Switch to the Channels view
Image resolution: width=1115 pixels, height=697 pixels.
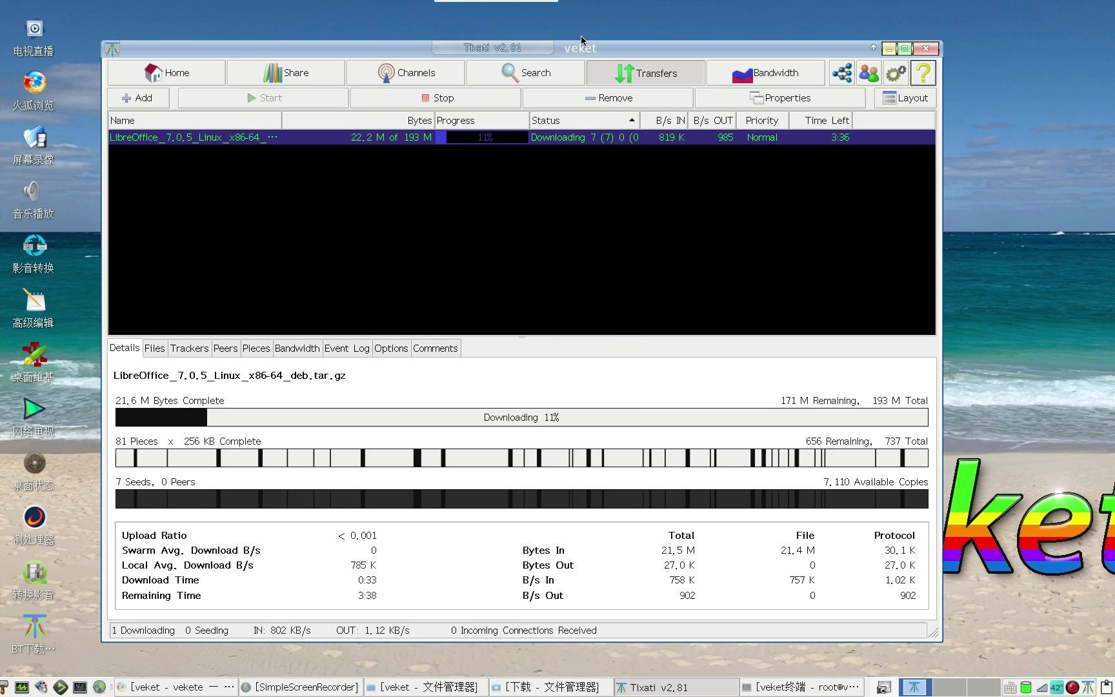pos(405,73)
